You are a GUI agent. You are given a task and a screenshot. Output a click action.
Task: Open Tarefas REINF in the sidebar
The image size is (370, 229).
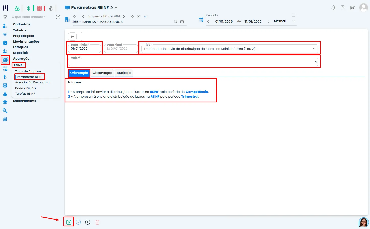25,94
